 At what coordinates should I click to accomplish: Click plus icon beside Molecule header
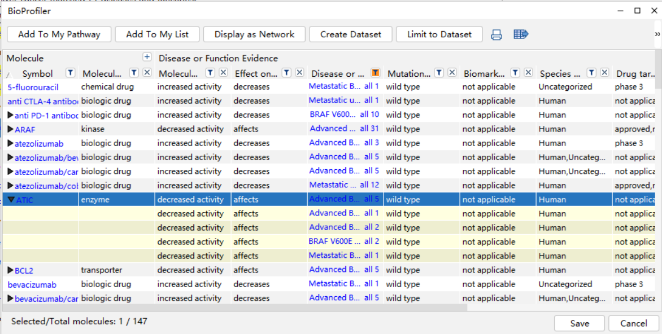click(147, 57)
